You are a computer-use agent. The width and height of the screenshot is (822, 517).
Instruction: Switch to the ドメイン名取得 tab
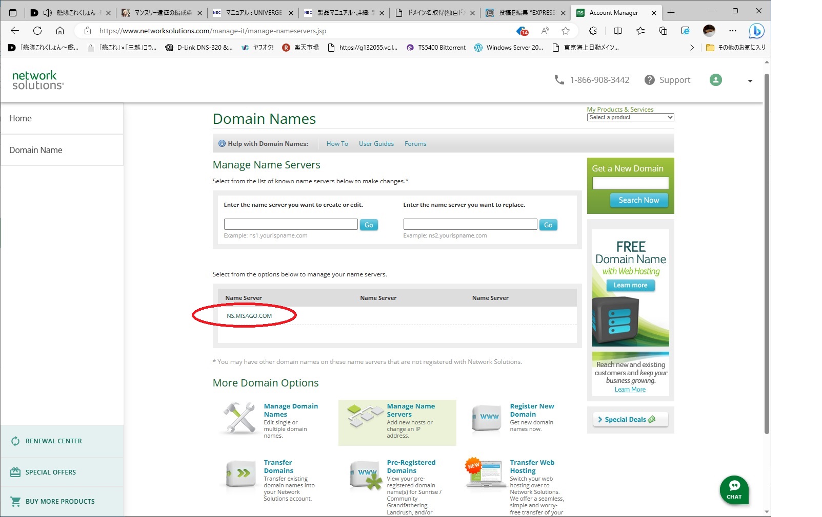pos(435,13)
